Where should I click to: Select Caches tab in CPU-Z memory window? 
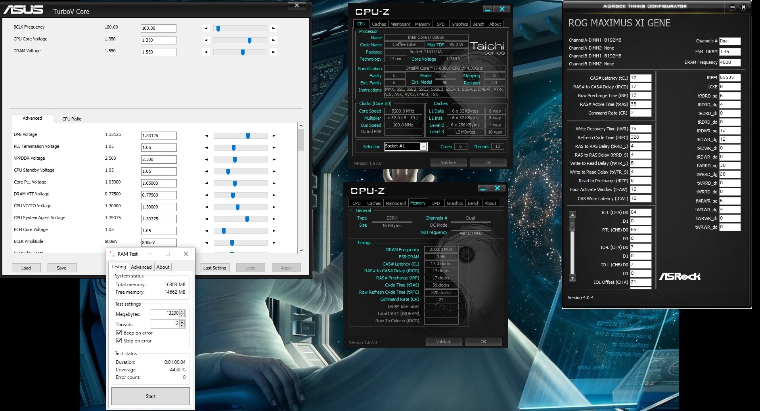click(374, 203)
